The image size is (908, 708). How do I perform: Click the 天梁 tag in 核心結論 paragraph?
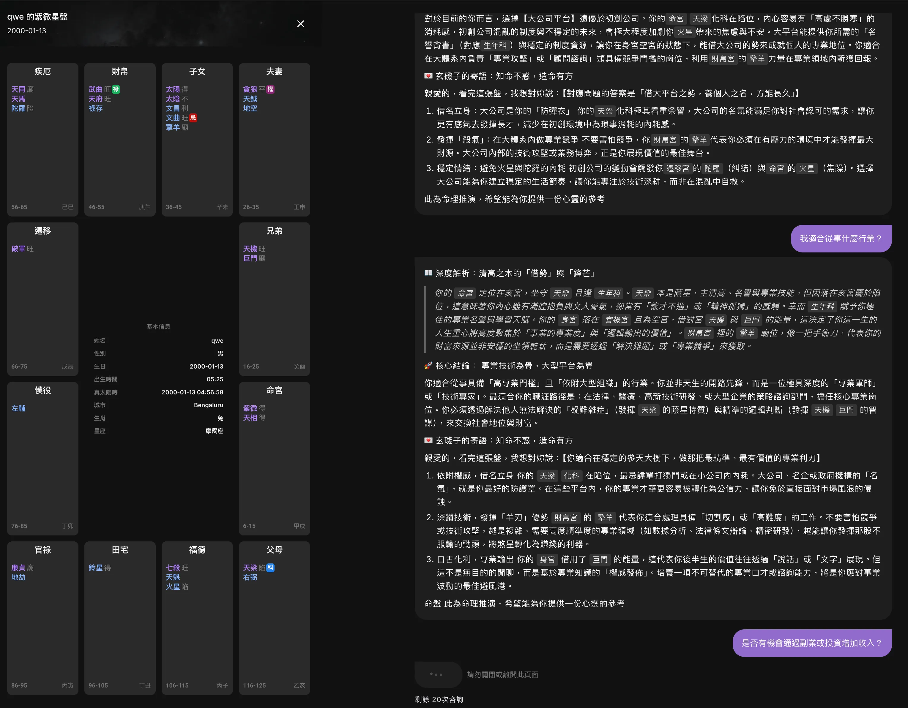coord(649,410)
